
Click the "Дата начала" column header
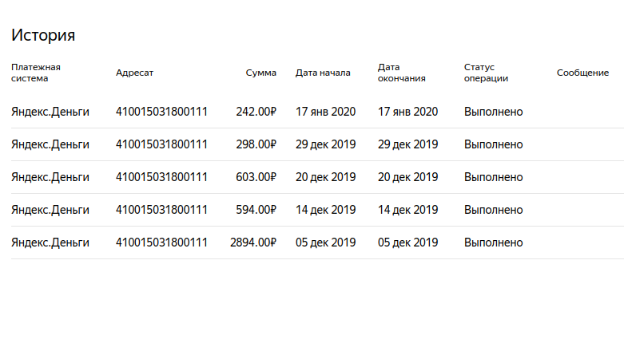coord(323,73)
